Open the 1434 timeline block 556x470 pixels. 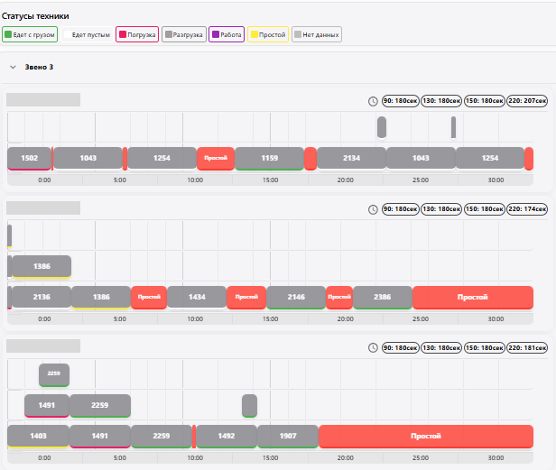click(x=197, y=297)
